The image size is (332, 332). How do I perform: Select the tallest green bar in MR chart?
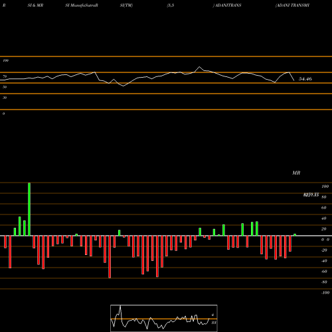(29, 209)
